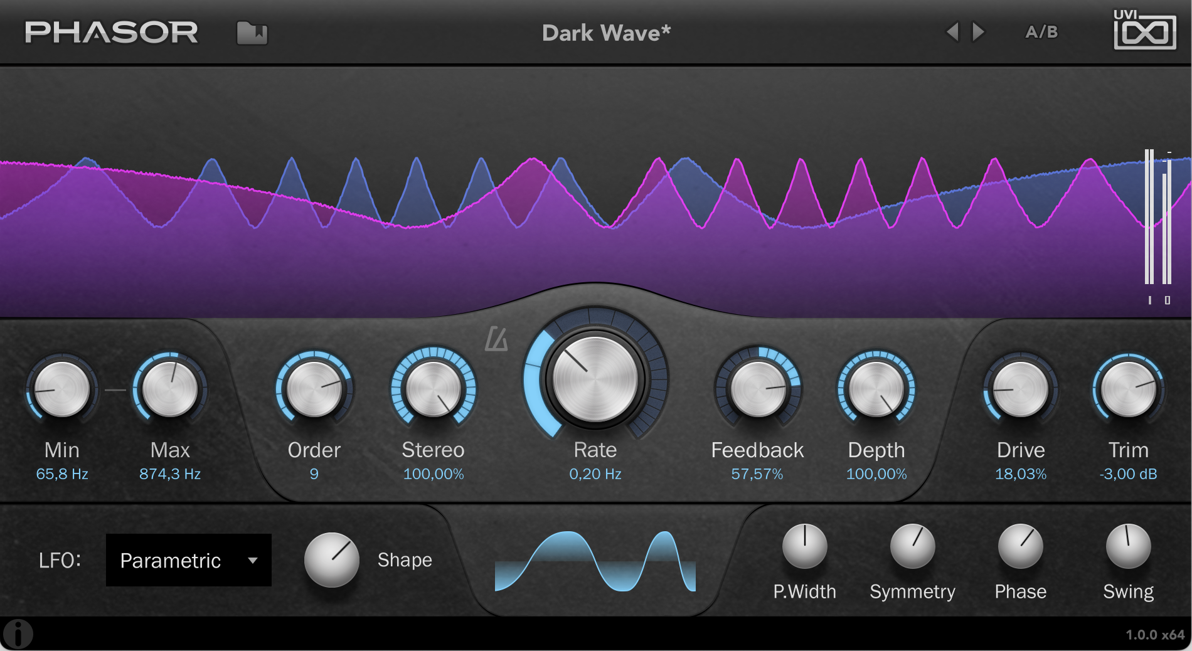
Task: Click the Symmetry knob
Action: pos(912,546)
